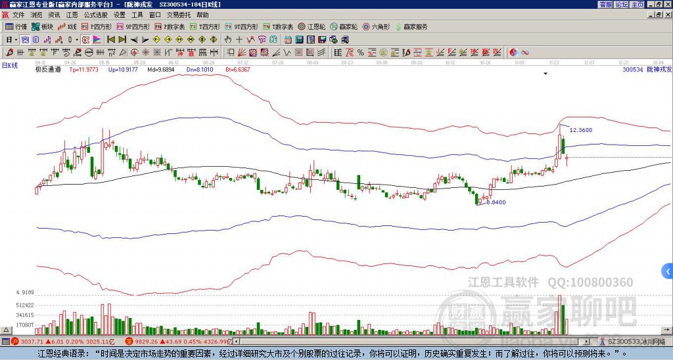Open 赢家服务 with the dollar icon
The image size is (673, 360).
(x=411, y=26)
